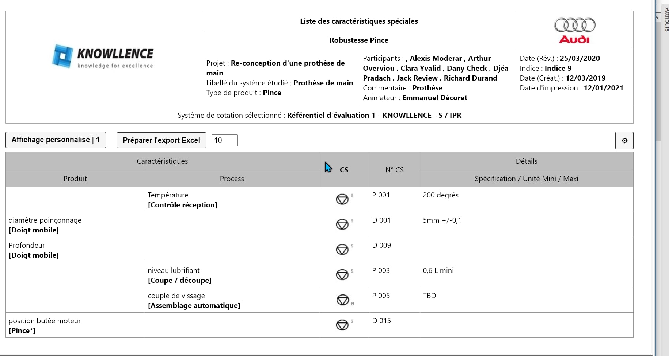This screenshot has height=356, width=669.
Task: Click the gear settings button above the table
Action: point(624,141)
